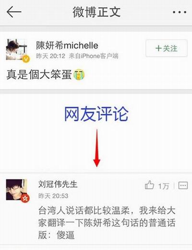Tap the 来自iPhone客户端 source label
Image resolution: width=192 pixels, height=250 pixels.
pyautogui.click(x=94, y=56)
